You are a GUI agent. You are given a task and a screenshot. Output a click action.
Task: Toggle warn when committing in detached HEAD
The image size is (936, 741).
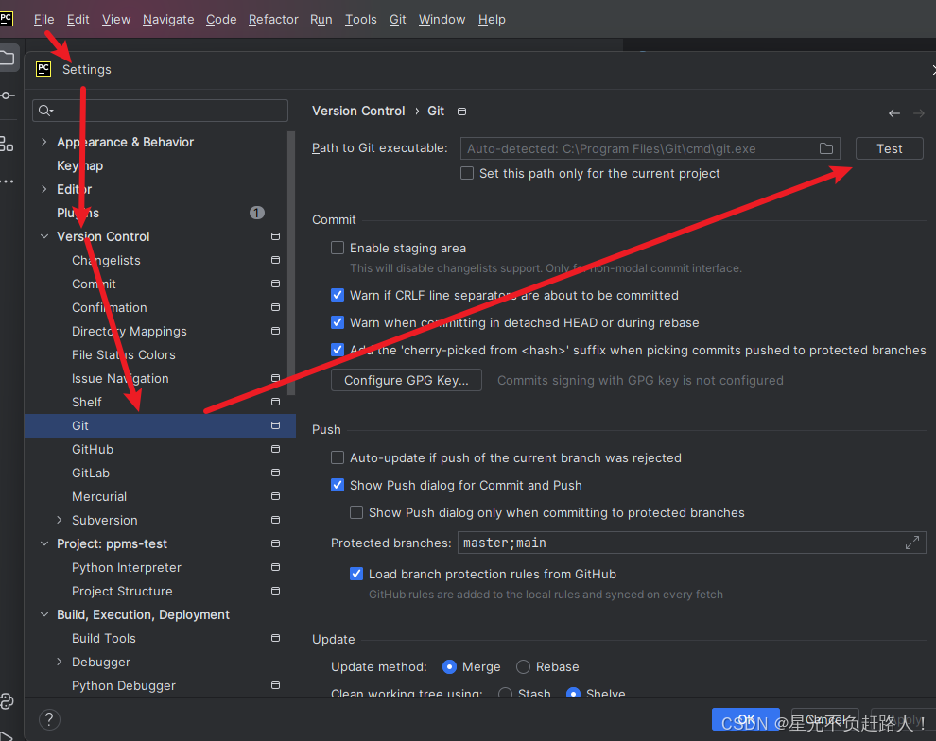pos(338,322)
